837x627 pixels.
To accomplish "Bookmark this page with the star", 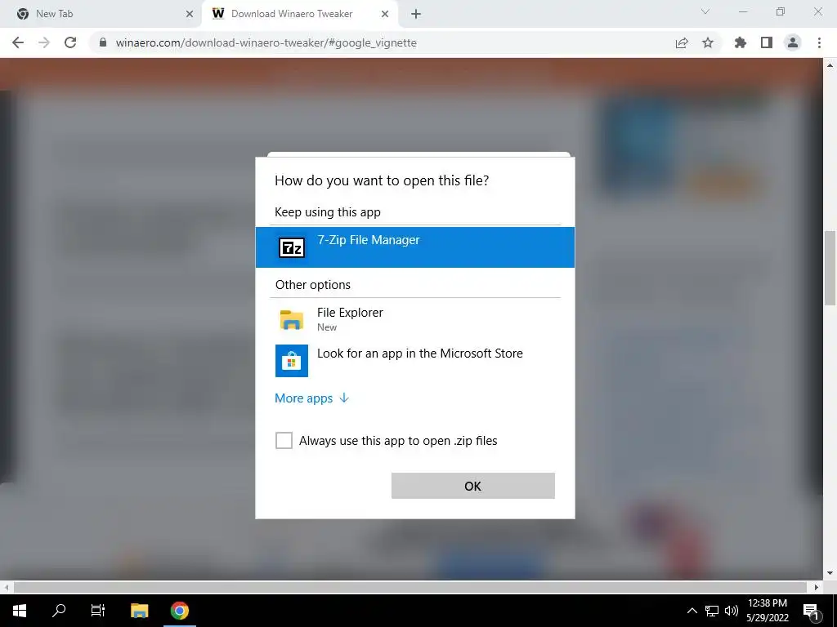I will tap(708, 42).
